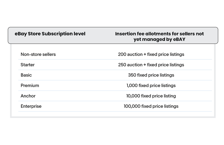224x145 pixels.
Task: Select the 'Non-store sellers' row label
Action: click(38, 54)
